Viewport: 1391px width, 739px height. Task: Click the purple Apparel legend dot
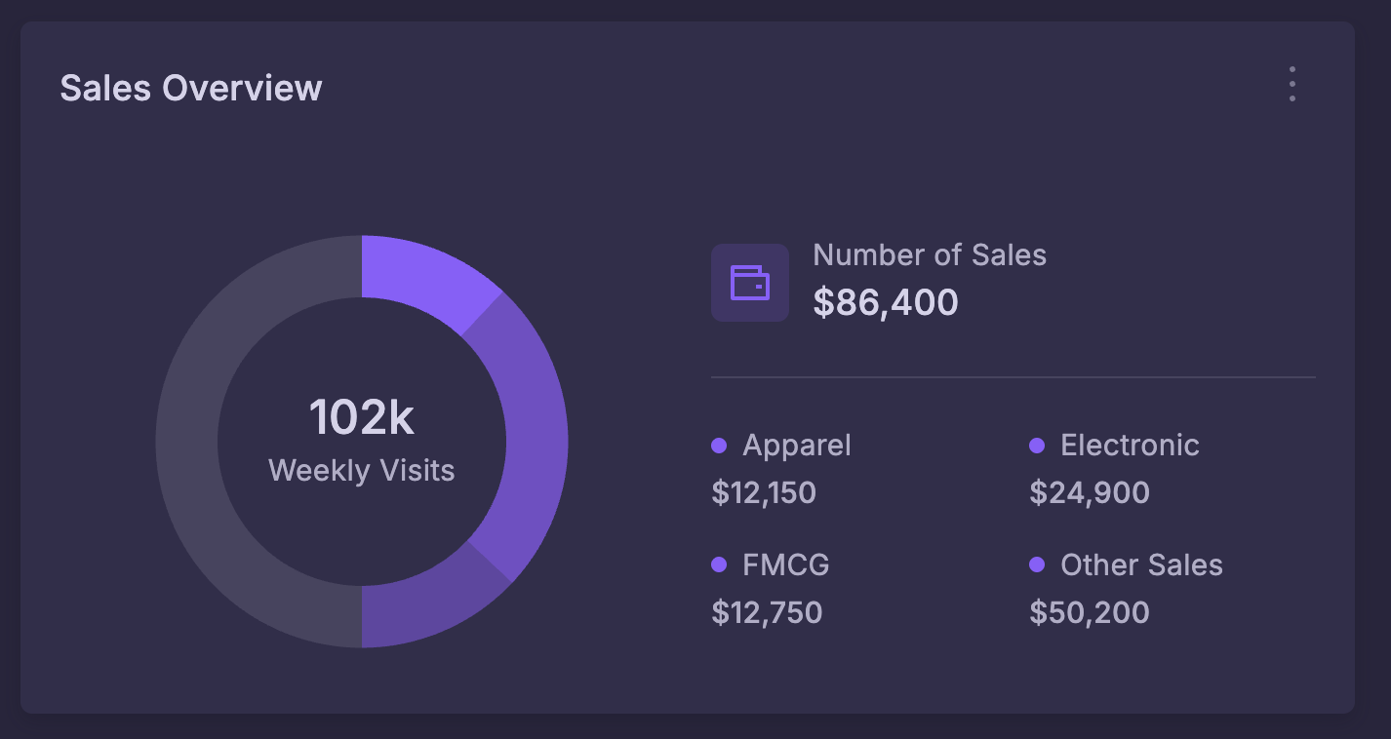[720, 446]
